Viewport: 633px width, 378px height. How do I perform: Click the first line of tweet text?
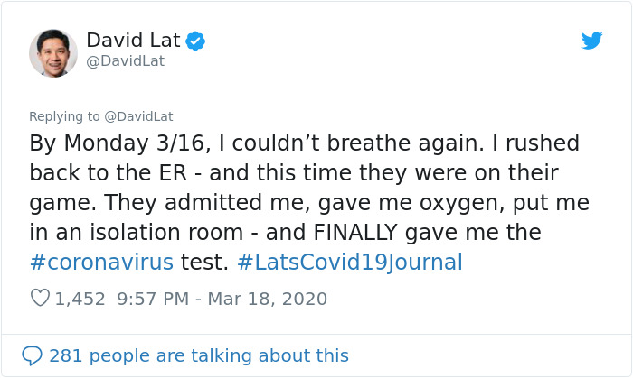(x=304, y=143)
